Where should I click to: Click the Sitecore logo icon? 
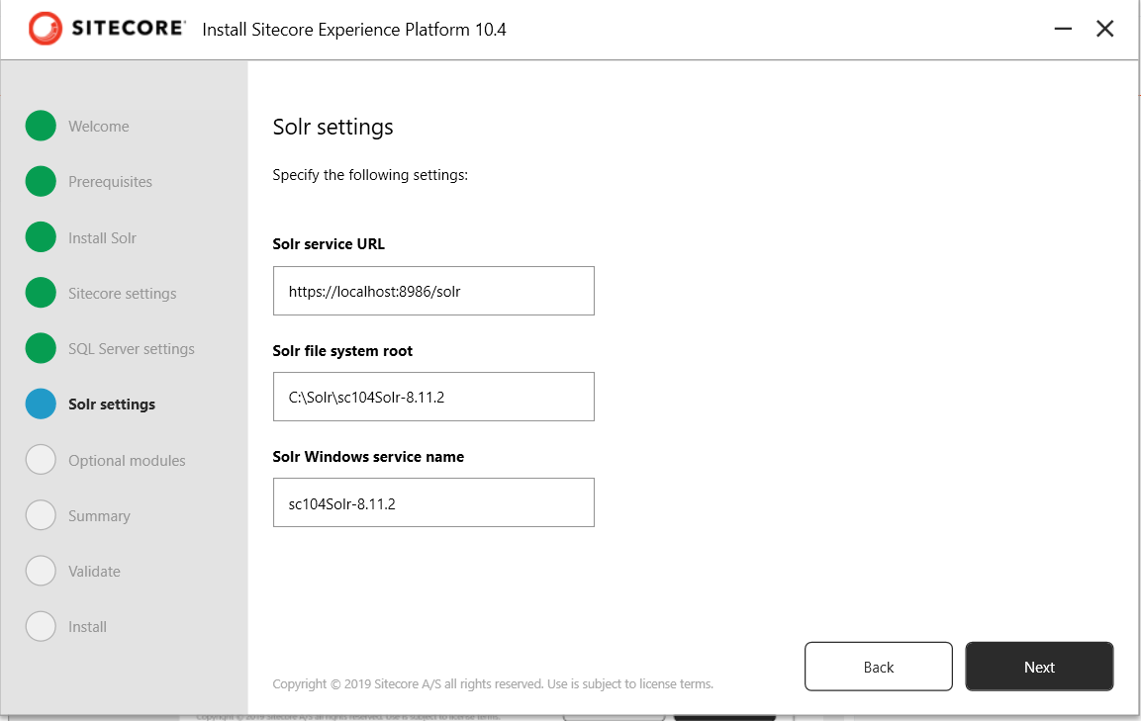click(46, 29)
